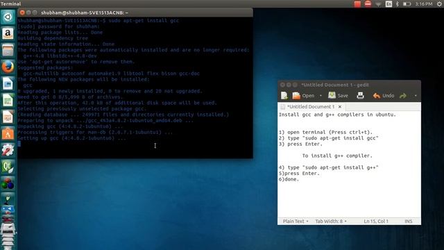444x250 pixels.
Task: Create a new document in gedit
Action: [x=284, y=96]
